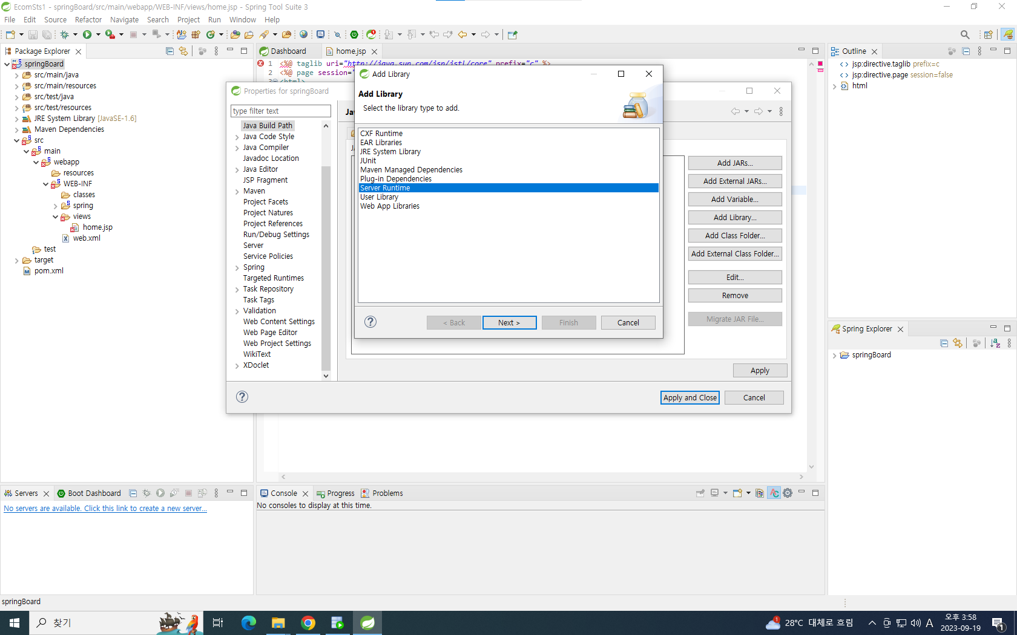
Task: Collapse All in Package Explorer
Action: (x=169, y=51)
